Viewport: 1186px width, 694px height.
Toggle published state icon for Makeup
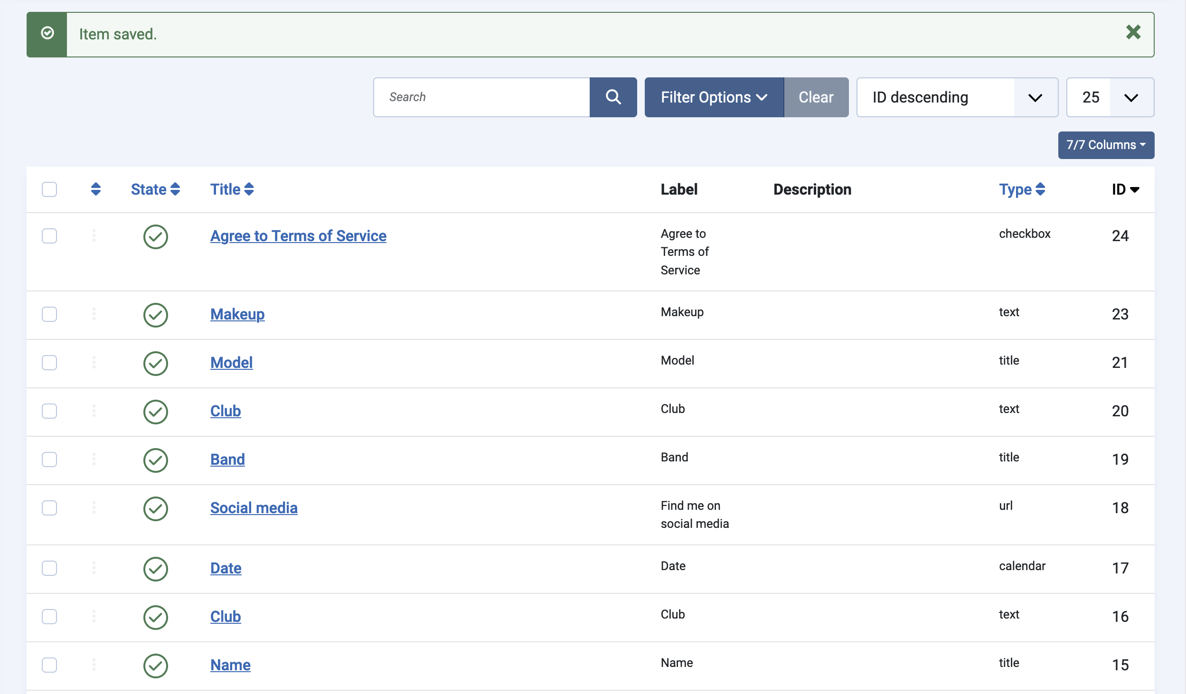point(156,315)
